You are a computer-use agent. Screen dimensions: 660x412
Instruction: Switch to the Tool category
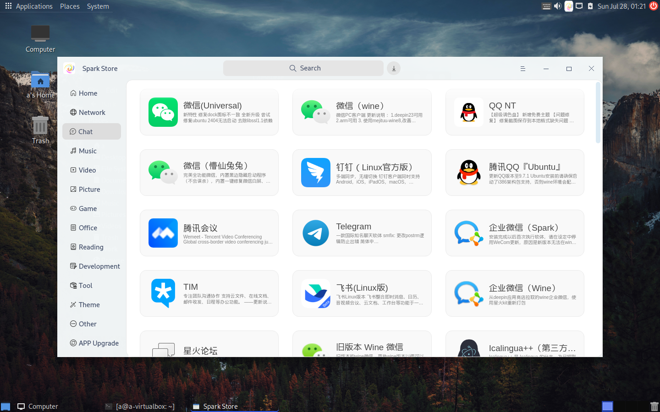[92, 285]
